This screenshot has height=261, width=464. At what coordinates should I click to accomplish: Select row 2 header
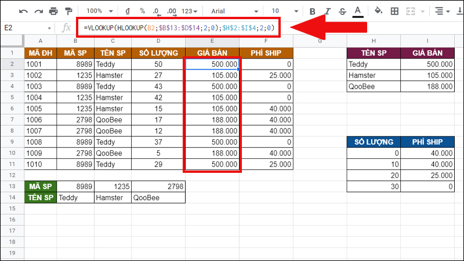[x=12, y=64]
